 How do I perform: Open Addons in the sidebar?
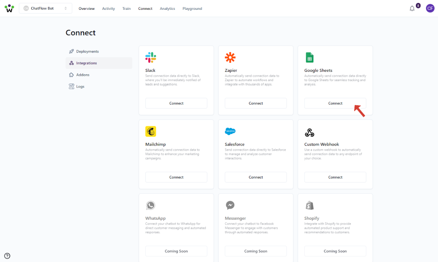83,75
